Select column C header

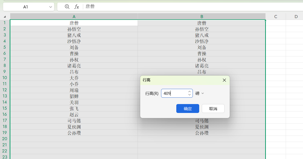(x=276, y=17)
